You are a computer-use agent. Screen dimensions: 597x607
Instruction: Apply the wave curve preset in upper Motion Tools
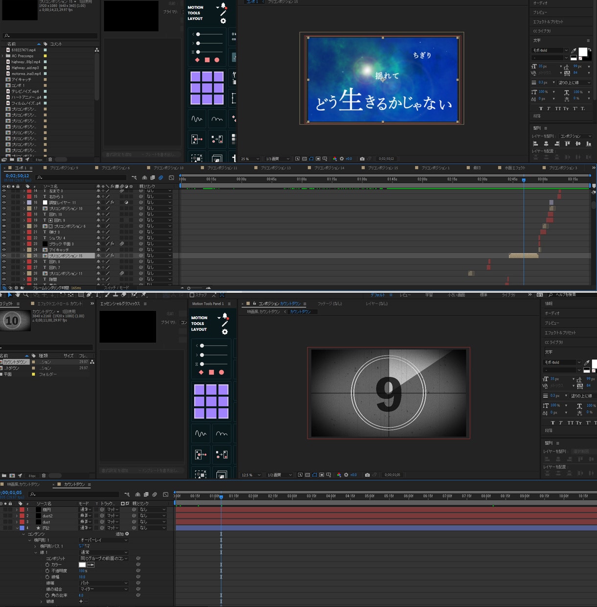[x=197, y=119]
